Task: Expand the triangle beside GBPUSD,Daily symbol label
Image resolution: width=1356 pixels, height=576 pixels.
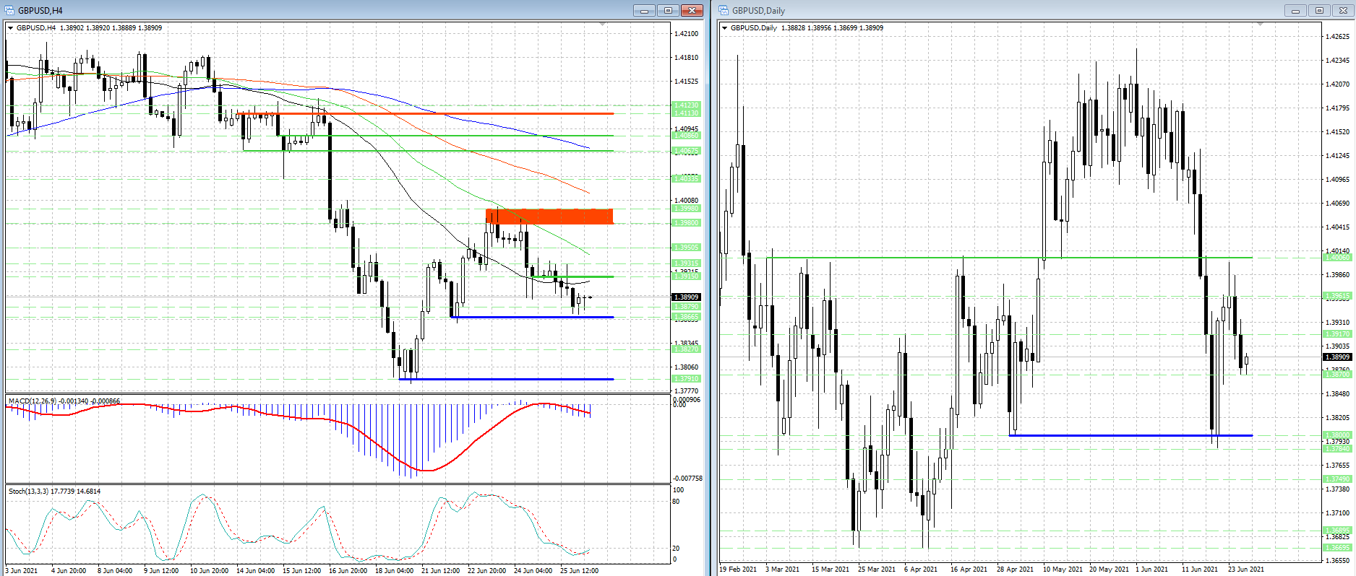Action: click(725, 28)
